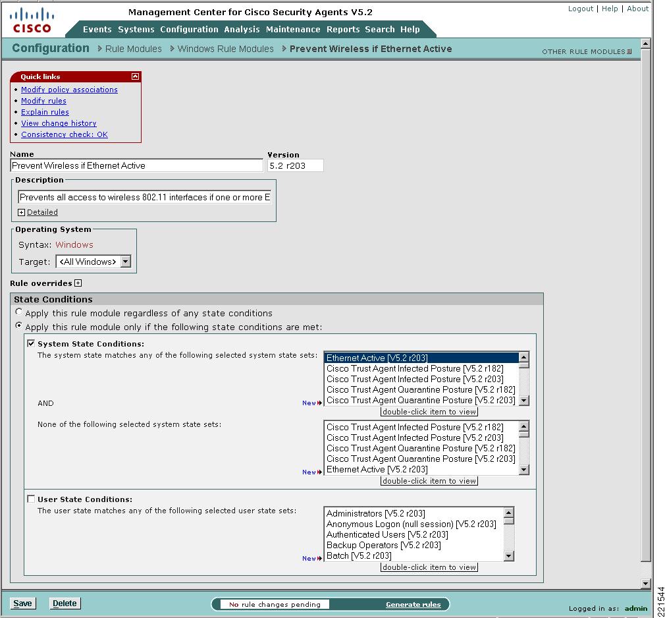The image size is (665, 618).
Task: Click the top-right Help link
Action: 610,9
